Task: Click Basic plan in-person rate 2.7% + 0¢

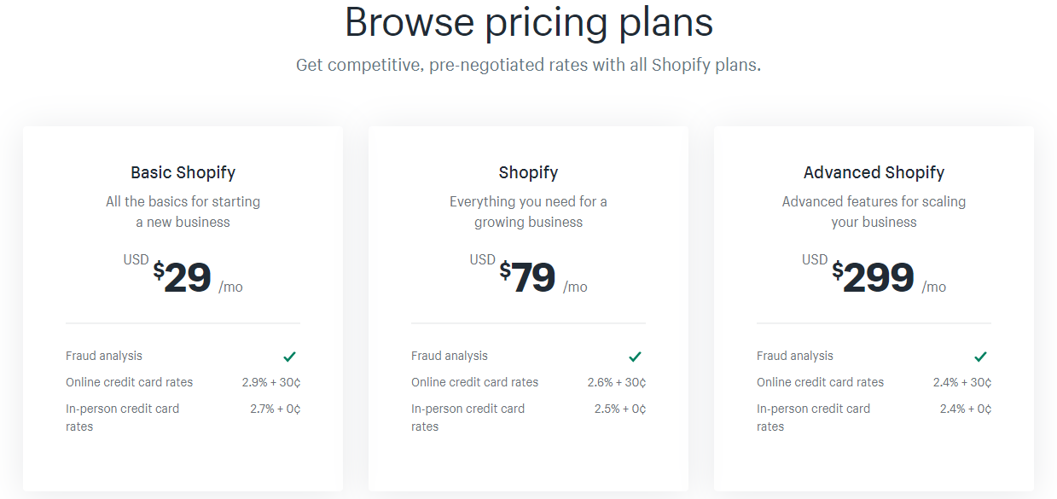Action: (x=275, y=409)
